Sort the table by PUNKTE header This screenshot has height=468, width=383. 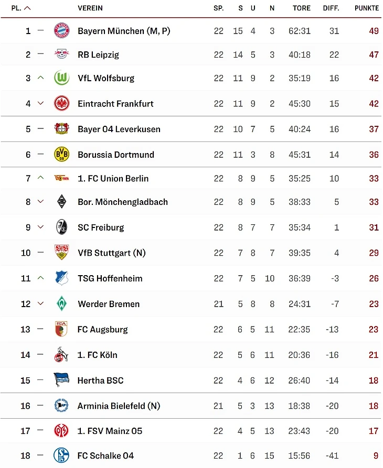pos(366,8)
